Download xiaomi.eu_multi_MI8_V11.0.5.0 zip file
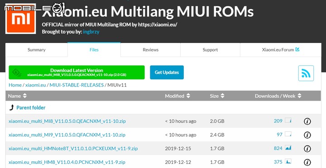 click(x=67, y=121)
